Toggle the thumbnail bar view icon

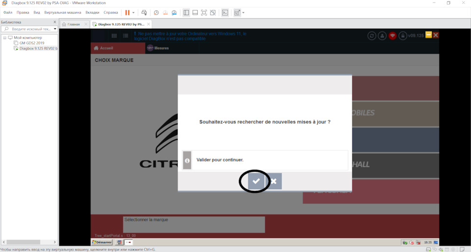(195, 13)
